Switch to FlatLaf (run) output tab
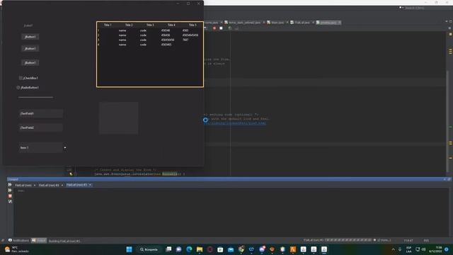Viewport: 453px width, 255px height. click(23, 185)
